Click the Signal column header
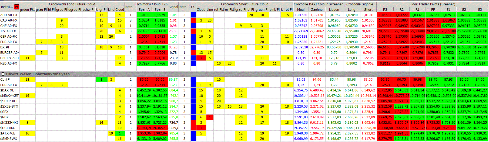Screen dimensions: 489x142 (173, 7)
